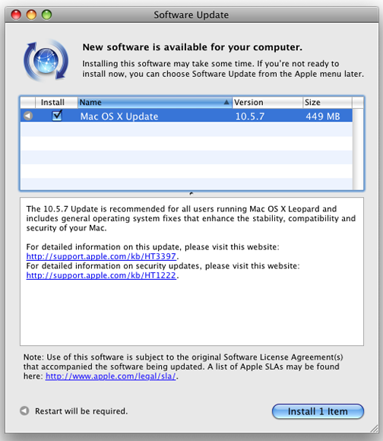Viewport: 383px width, 441px height.
Task: Click the split pane divider handle
Action: (x=191, y=193)
